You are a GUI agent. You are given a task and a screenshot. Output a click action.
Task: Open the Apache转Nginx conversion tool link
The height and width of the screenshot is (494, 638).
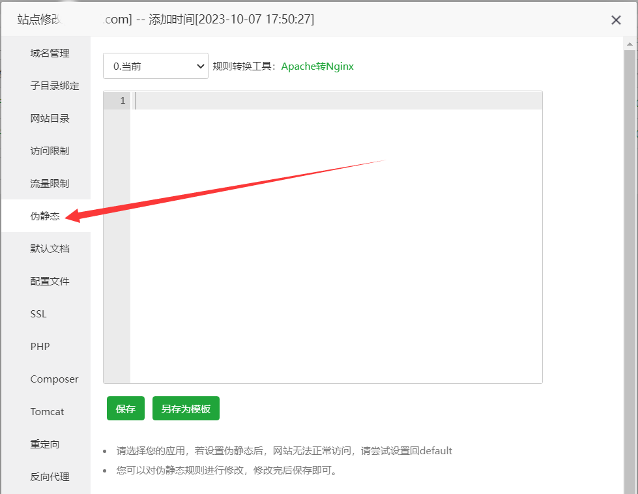tap(317, 66)
